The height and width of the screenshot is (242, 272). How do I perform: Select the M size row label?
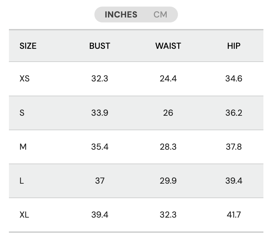(x=23, y=147)
